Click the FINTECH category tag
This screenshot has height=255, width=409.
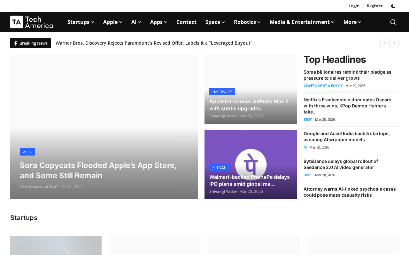point(220,167)
